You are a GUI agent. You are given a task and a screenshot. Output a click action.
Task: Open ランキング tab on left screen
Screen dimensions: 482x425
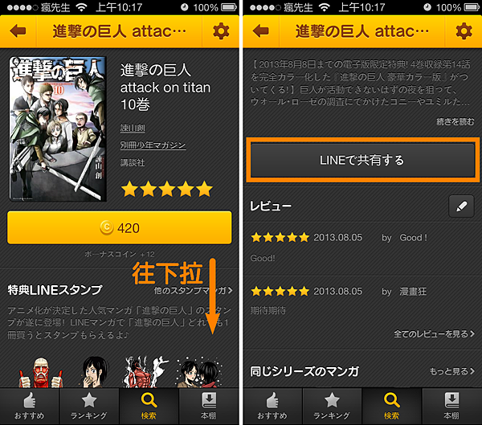[x=89, y=407]
